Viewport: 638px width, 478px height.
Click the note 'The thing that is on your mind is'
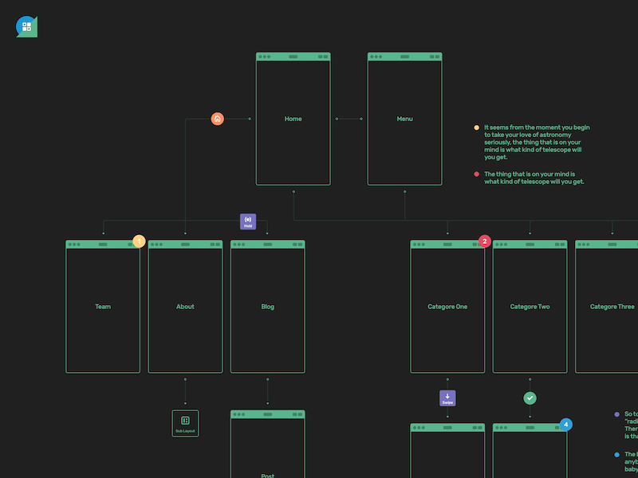(x=534, y=178)
